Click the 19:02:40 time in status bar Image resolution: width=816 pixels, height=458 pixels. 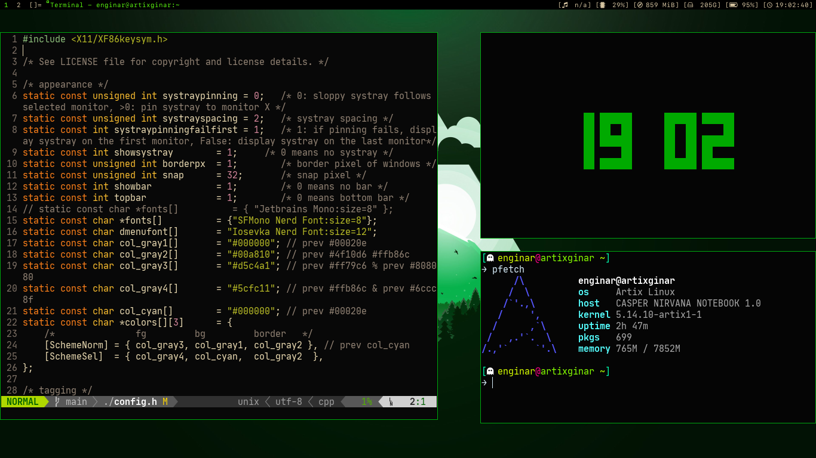point(794,5)
